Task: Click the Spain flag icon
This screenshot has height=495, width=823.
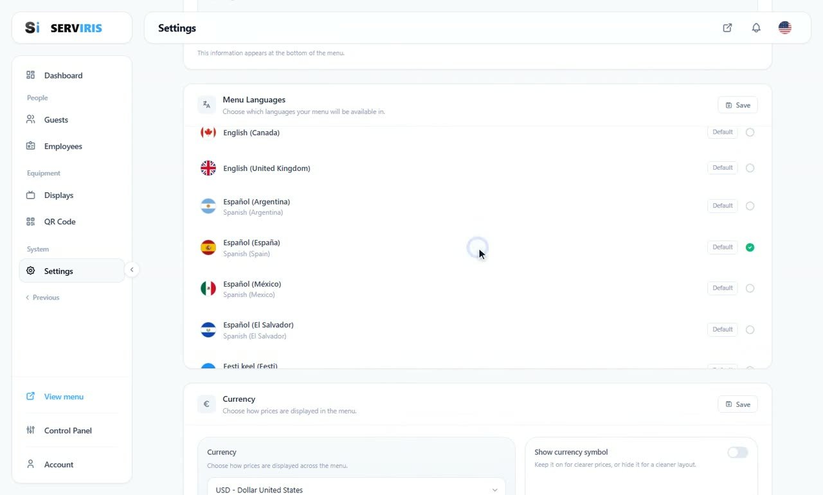Action: point(208,248)
